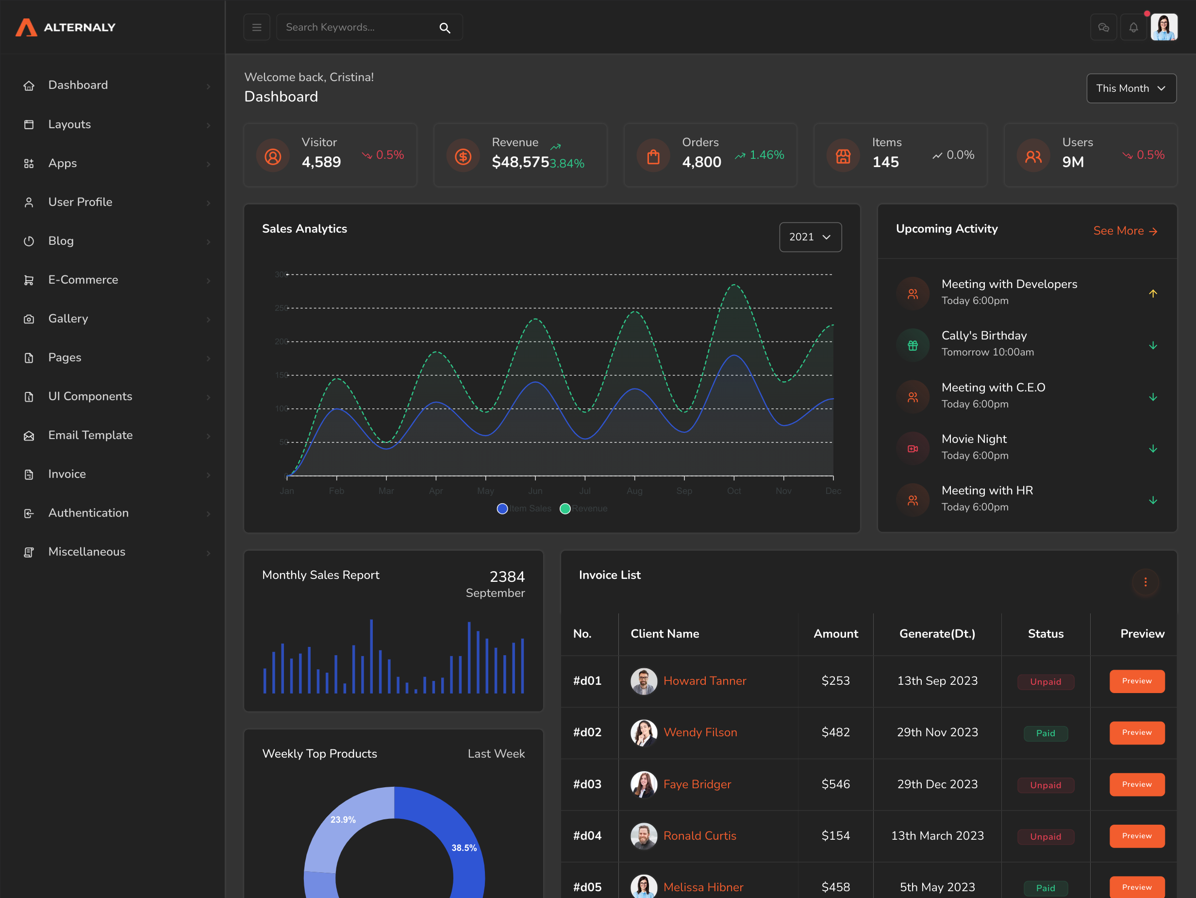This screenshot has height=898, width=1196.
Task: Click arrow beside Meeting with HR
Action: (x=1153, y=500)
